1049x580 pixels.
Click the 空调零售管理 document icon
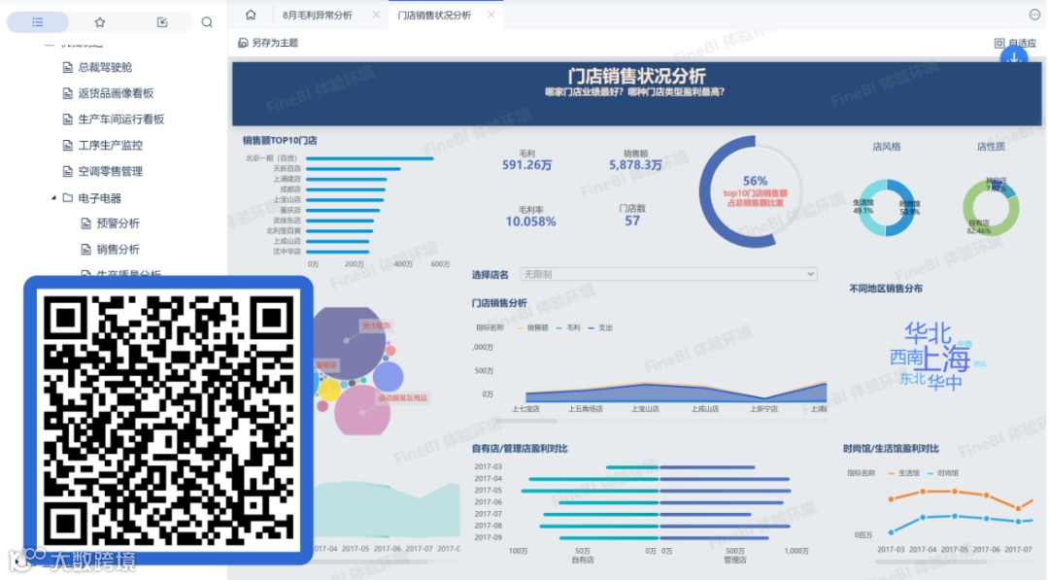[68, 171]
